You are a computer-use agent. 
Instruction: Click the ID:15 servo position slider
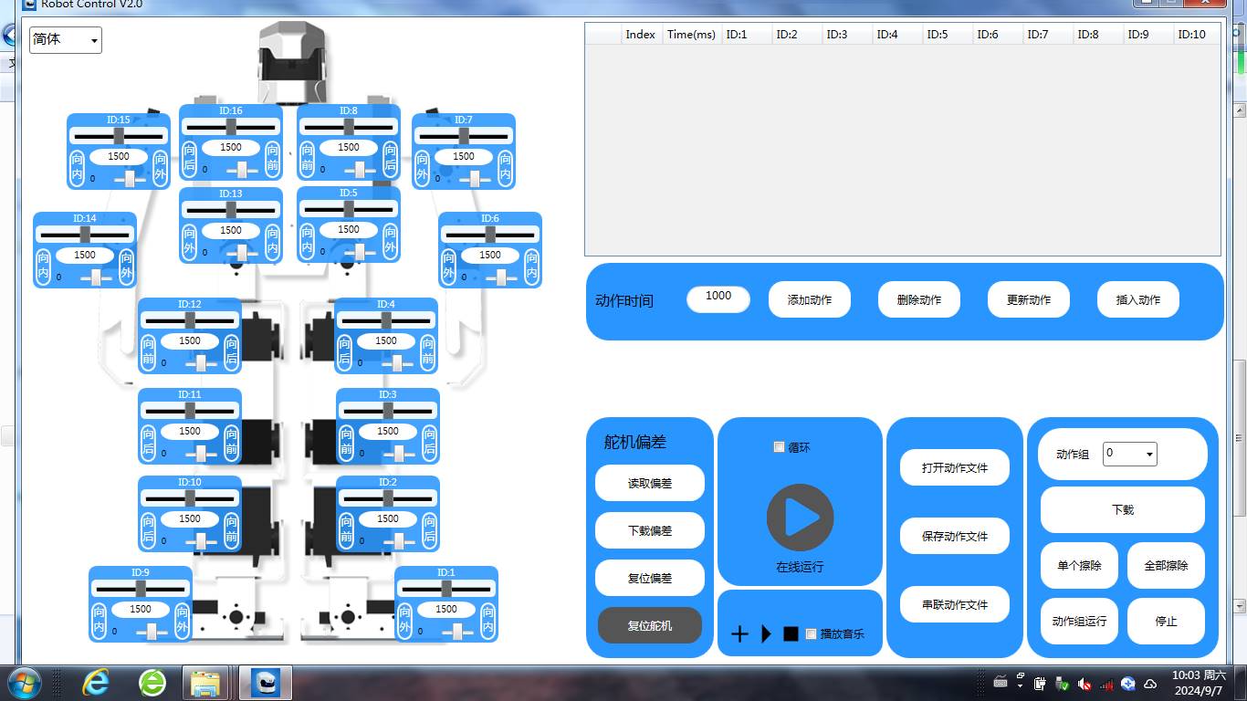(119, 136)
